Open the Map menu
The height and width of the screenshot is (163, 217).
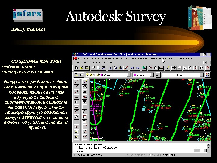(x=100, y=59)
